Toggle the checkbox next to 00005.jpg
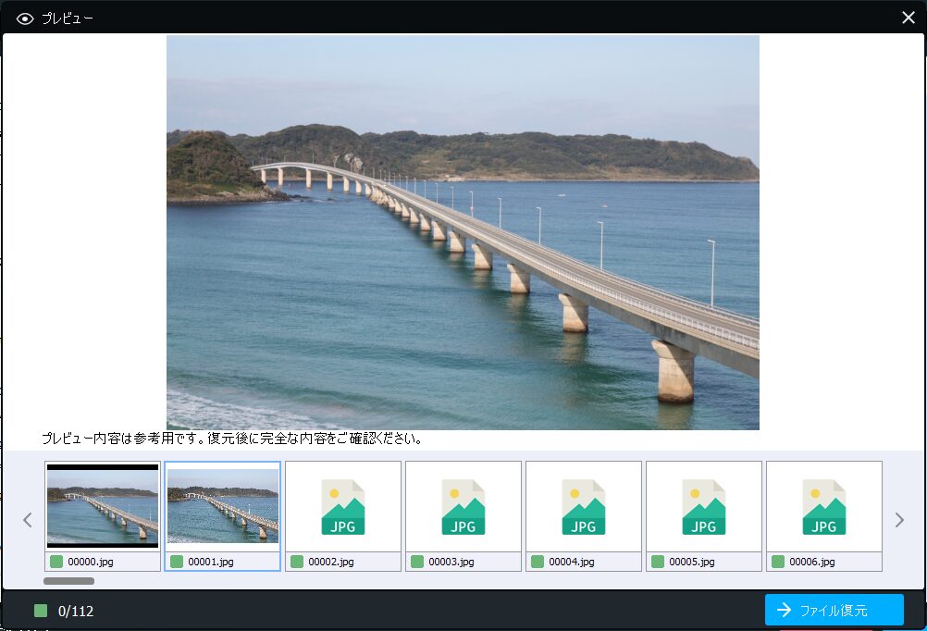 tap(658, 562)
